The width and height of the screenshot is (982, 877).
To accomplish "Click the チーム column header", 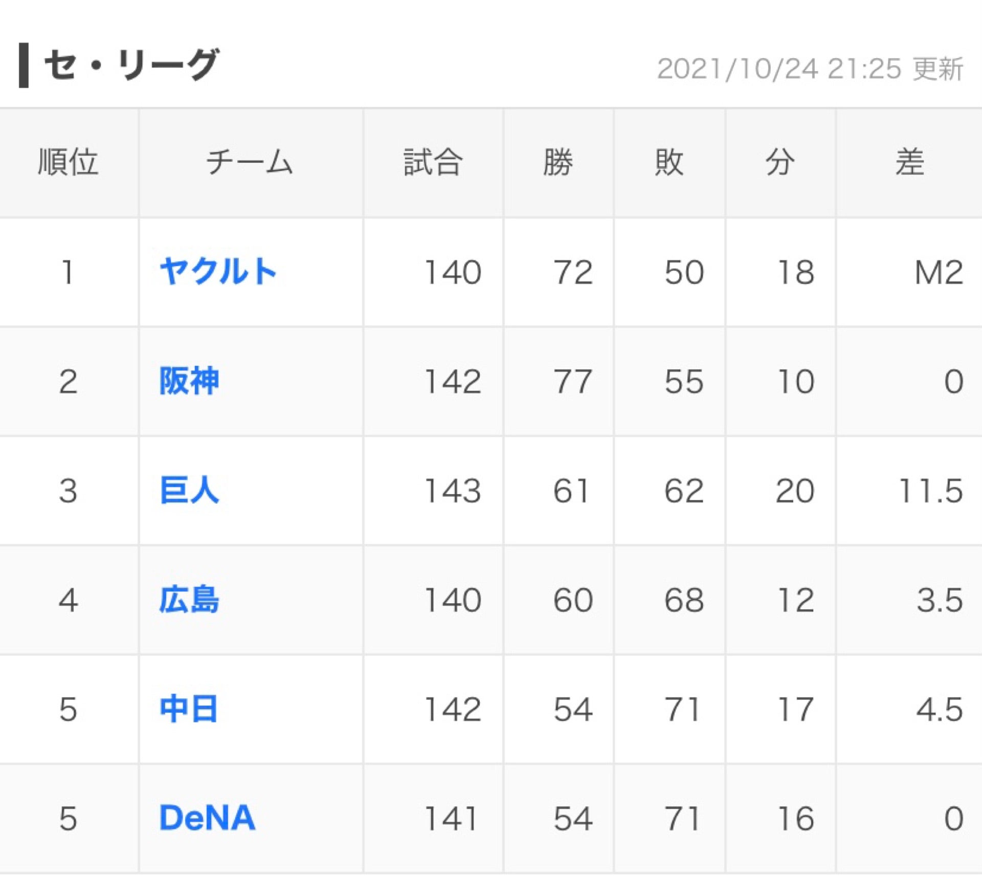I will pyautogui.click(x=250, y=162).
